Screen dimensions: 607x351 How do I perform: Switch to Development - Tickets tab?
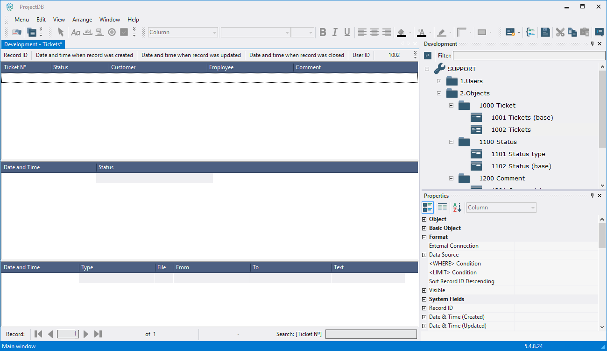33,44
